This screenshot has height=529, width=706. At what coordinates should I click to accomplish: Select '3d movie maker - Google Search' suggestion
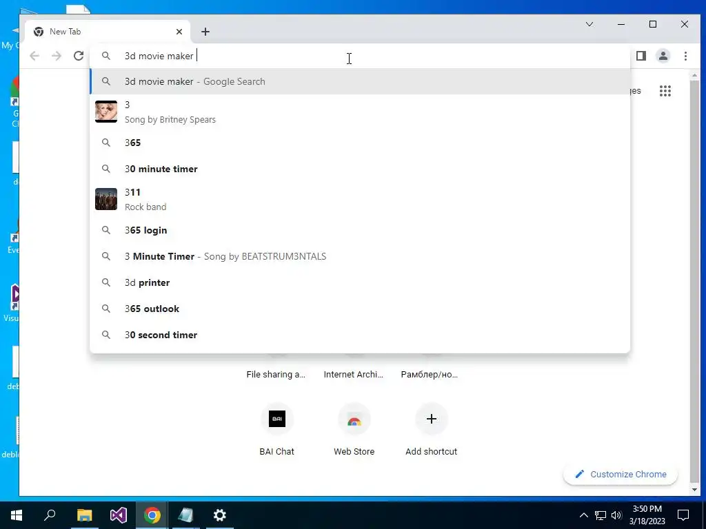tap(360, 81)
